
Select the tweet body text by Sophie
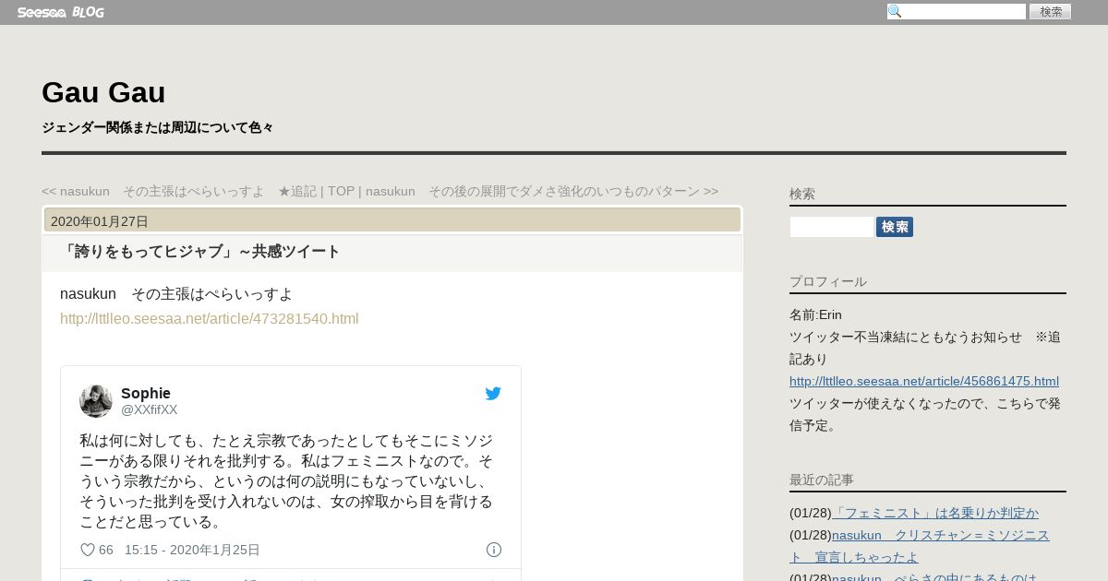coord(286,480)
